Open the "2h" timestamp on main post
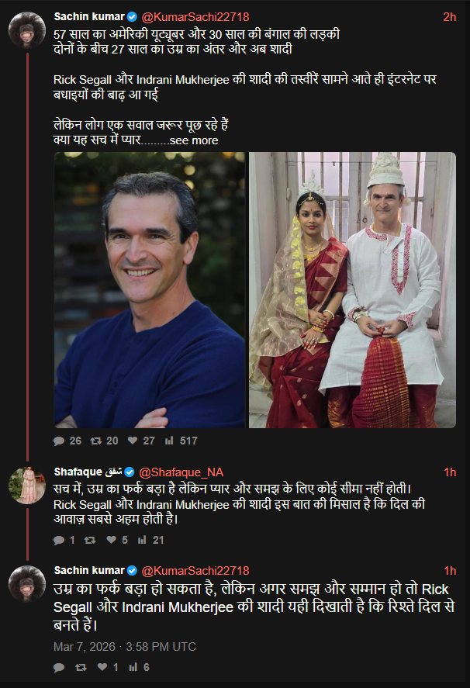 pyautogui.click(x=449, y=17)
